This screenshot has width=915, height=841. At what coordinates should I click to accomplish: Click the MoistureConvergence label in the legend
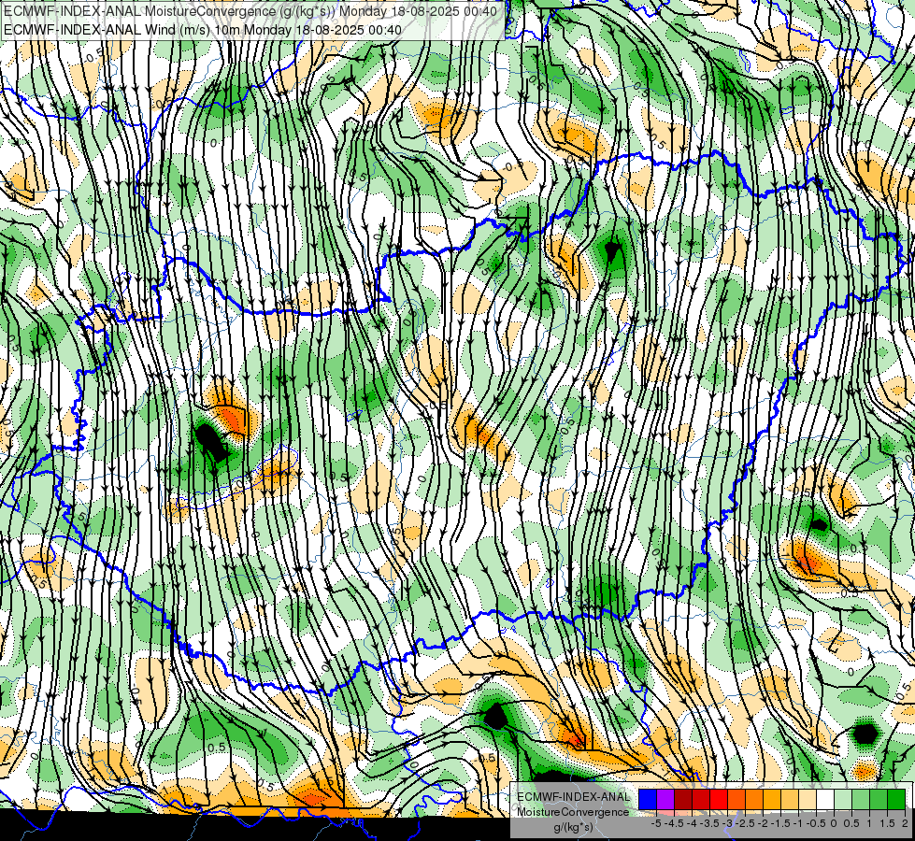pos(573,812)
